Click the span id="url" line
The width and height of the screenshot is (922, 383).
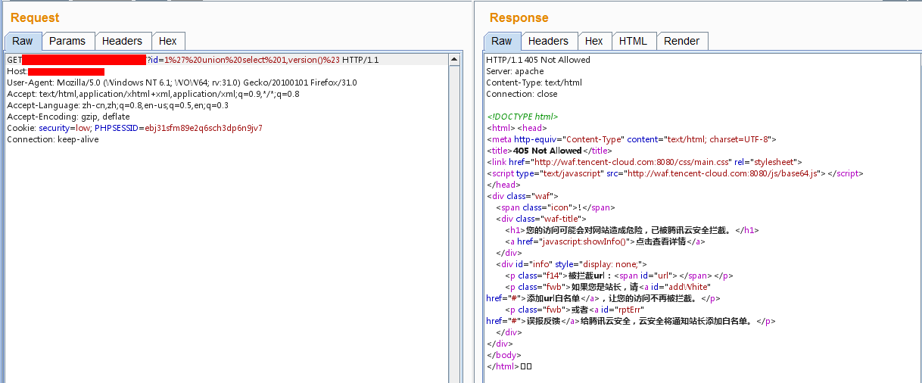(618, 276)
